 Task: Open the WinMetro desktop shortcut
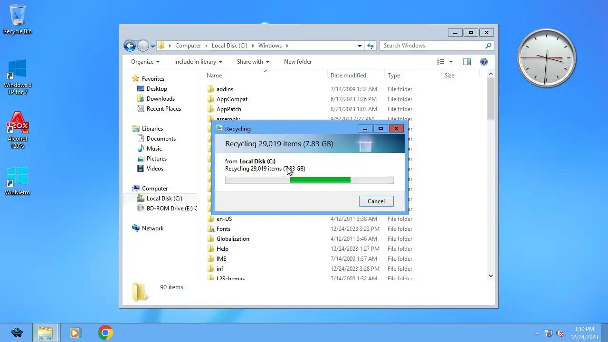pos(18,180)
